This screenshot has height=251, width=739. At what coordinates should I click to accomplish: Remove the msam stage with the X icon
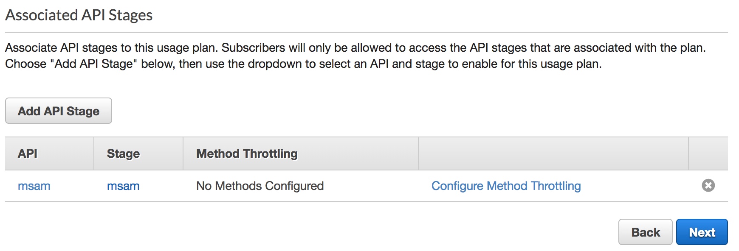(708, 185)
